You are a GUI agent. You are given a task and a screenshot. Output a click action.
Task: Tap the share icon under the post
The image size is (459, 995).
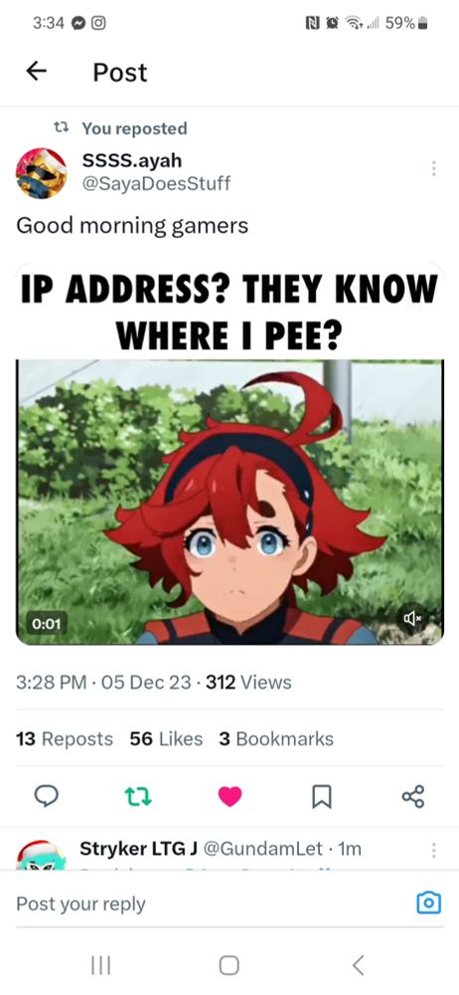[412, 796]
